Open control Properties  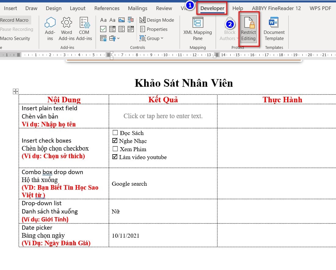coord(154,29)
